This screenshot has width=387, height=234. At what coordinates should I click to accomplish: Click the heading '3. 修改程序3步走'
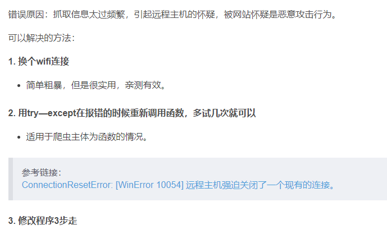pyautogui.click(x=43, y=221)
